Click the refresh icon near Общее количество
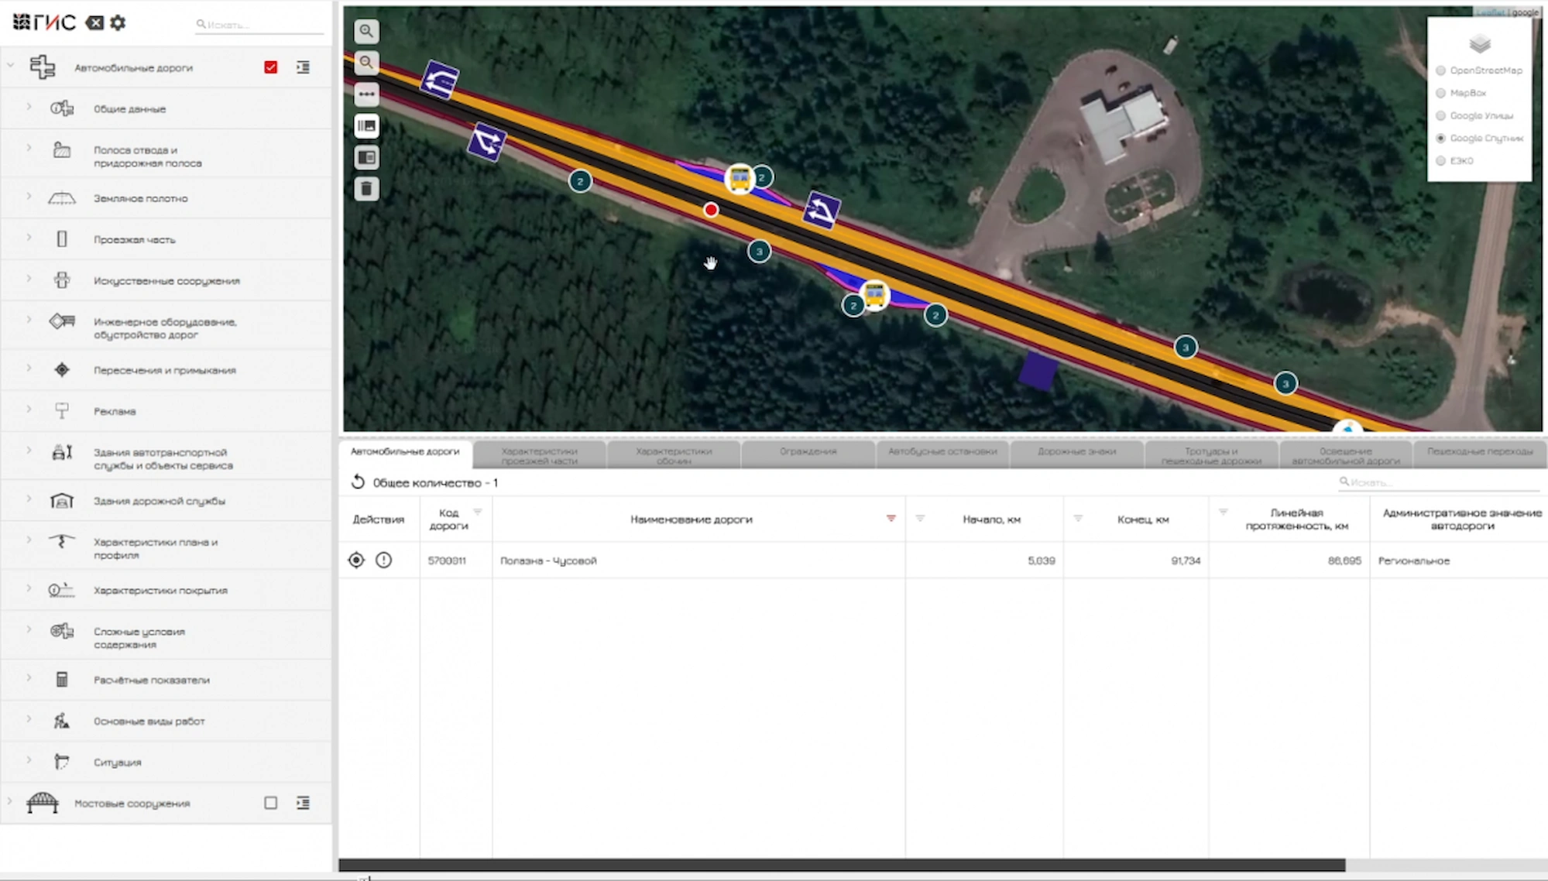1548x881 pixels. pyautogui.click(x=358, y=482)
